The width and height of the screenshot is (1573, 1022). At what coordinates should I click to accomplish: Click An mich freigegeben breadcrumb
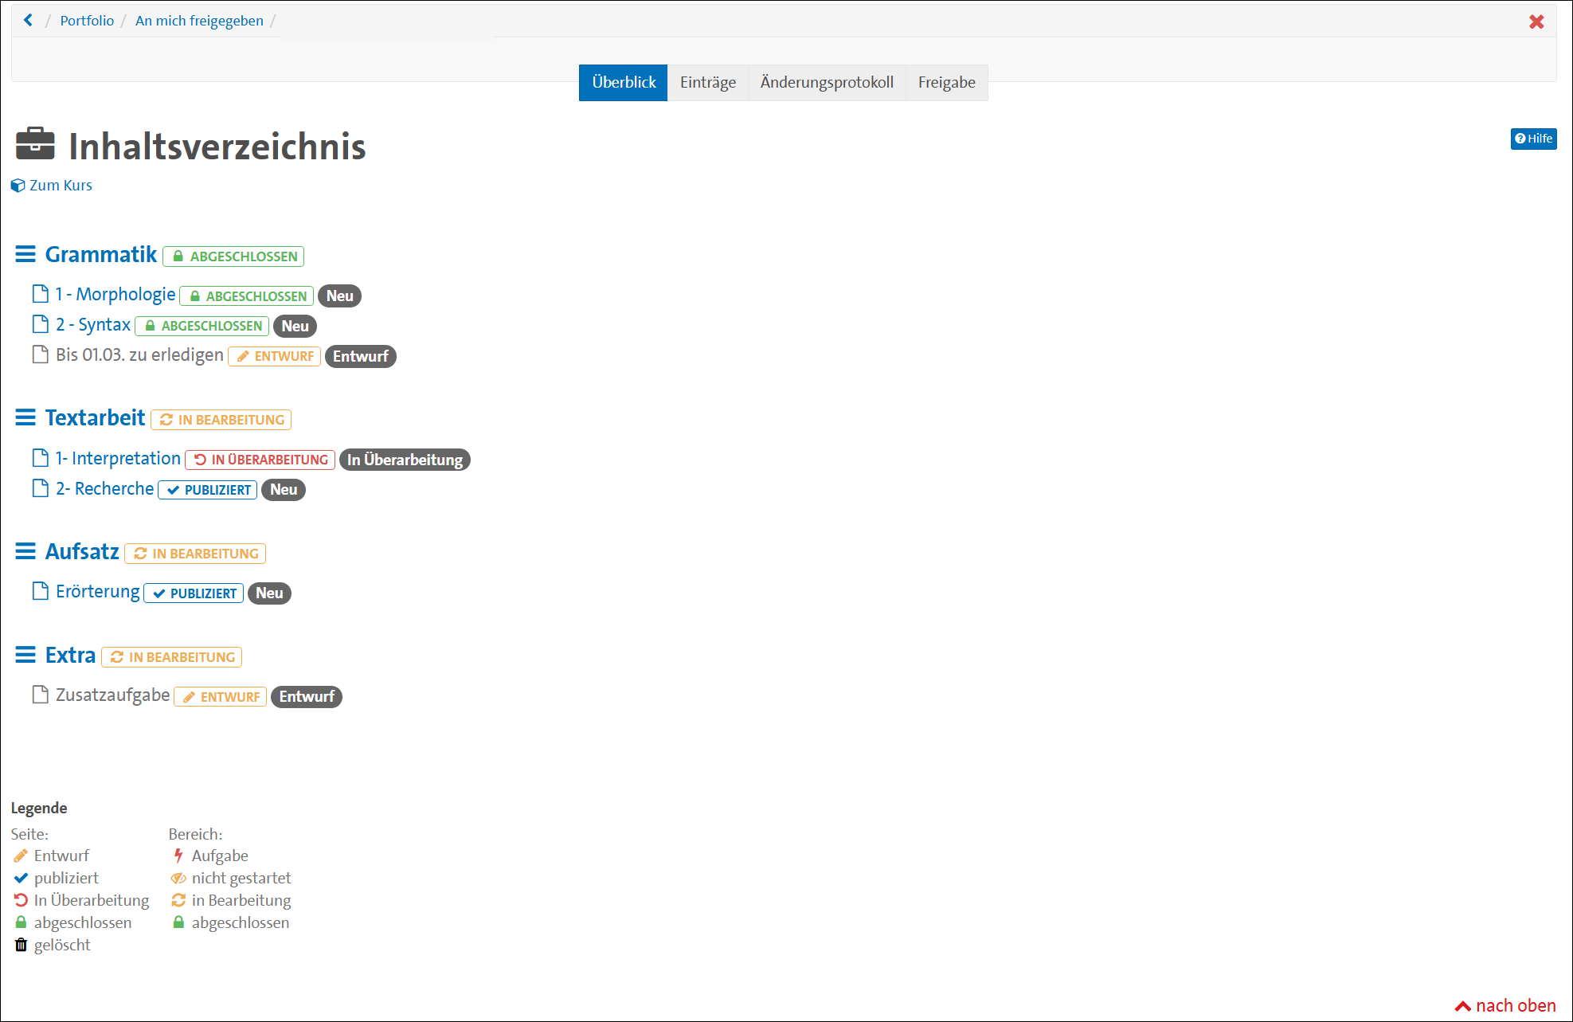point(199,21)
